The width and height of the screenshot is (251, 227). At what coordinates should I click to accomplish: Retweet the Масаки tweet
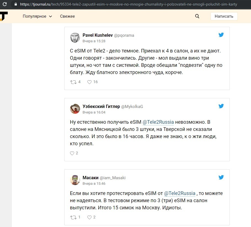point(73,217)
